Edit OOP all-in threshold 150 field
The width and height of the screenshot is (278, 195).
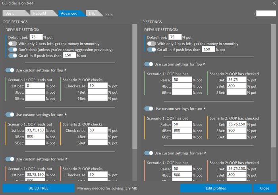(69, 55)
